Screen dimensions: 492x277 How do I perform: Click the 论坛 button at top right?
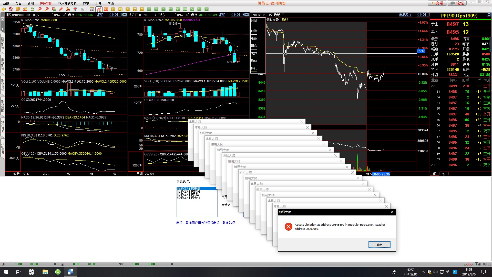457,3
